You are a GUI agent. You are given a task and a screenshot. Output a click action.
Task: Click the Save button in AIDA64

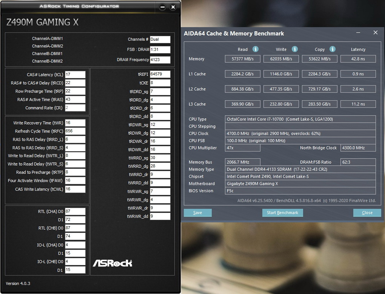(198, 213)
